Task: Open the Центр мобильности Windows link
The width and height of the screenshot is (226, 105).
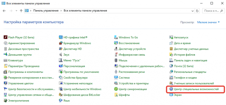Action: pos(82,89)
